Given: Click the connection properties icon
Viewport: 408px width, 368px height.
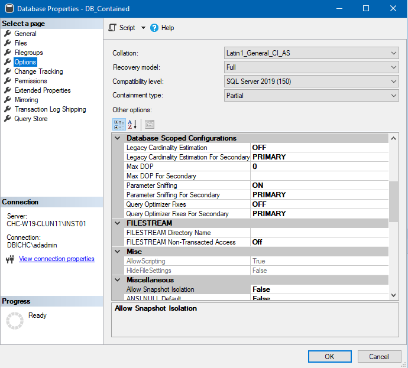Looking at the screenshot, I should click(9, 259).
